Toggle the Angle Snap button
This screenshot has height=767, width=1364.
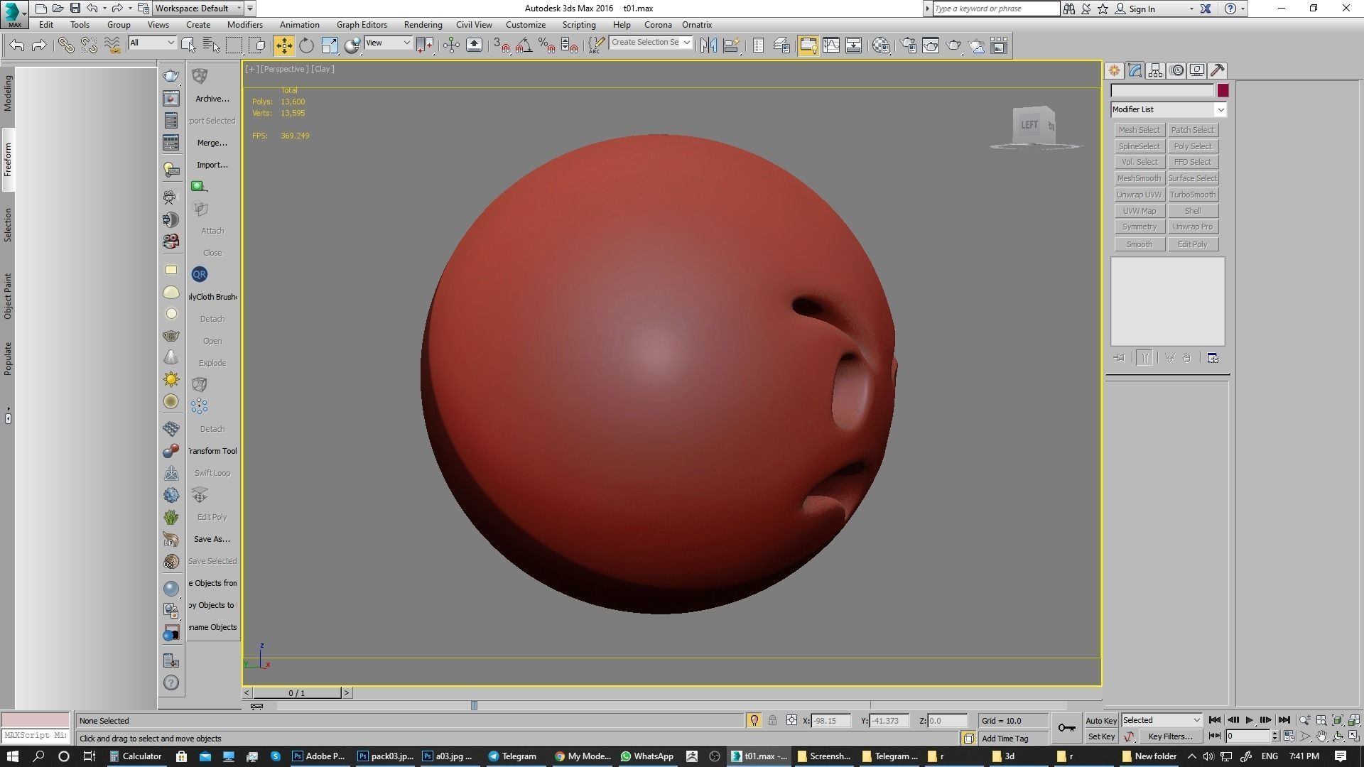pyautogui.click(x=524, y=45)
